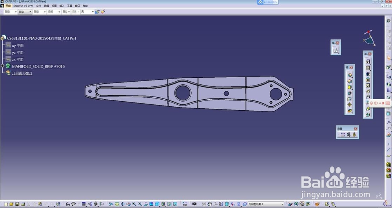Close the small sketch floating toolbar
The height and width of the screenshot is (208, 392).
337,43
